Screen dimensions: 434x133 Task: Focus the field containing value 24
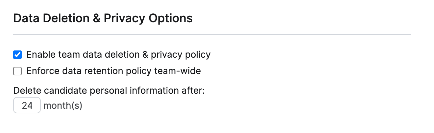coord(27,106)
